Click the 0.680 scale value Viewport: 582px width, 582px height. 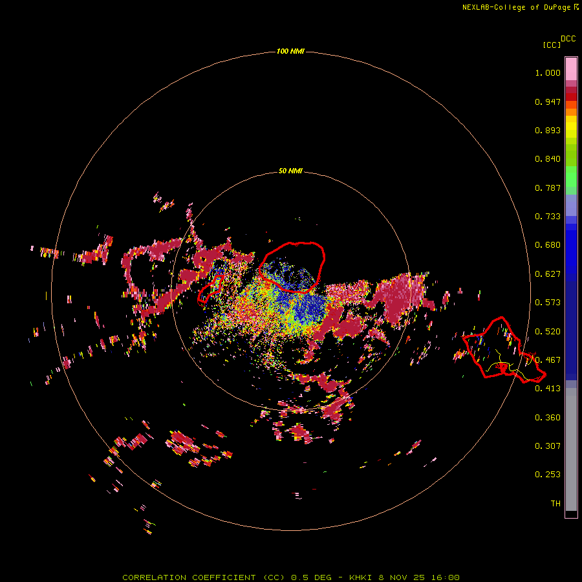click(548, 245)
